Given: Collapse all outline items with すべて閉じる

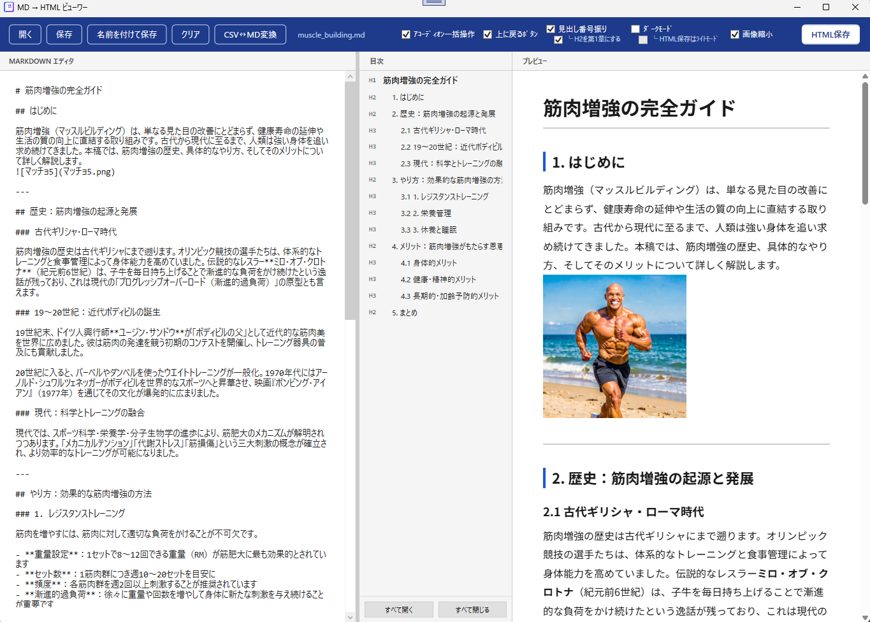Looking at the screenshot, I should coord(472,610).
